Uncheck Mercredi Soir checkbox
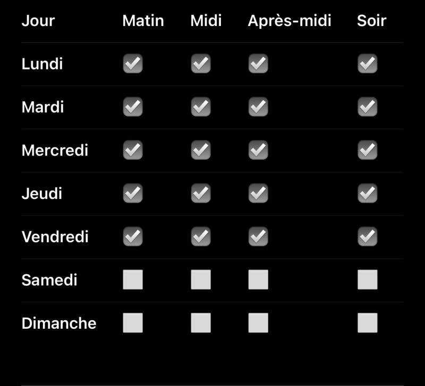The image size is (425, 386). [368, 151]
